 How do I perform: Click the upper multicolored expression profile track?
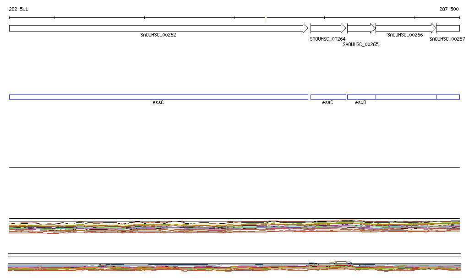click(x=234, y=226)
